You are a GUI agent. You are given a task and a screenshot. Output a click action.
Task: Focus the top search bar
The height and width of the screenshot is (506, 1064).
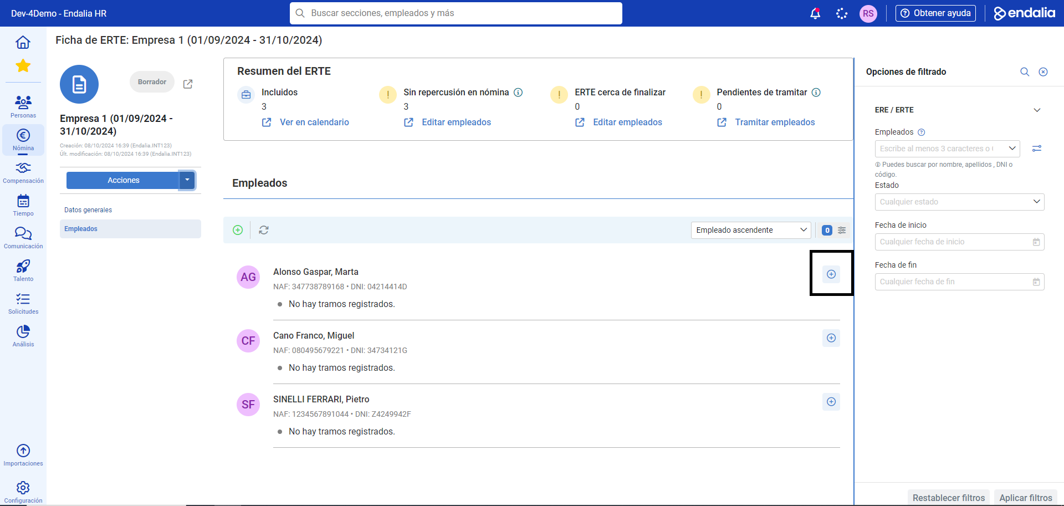click(x=456, y=13)
